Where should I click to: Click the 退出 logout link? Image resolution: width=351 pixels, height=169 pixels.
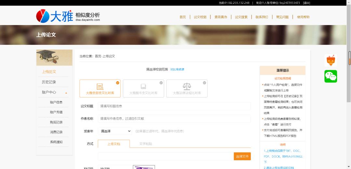tap(306, 3)
